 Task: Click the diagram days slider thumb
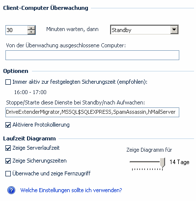(x=163, y=163)
